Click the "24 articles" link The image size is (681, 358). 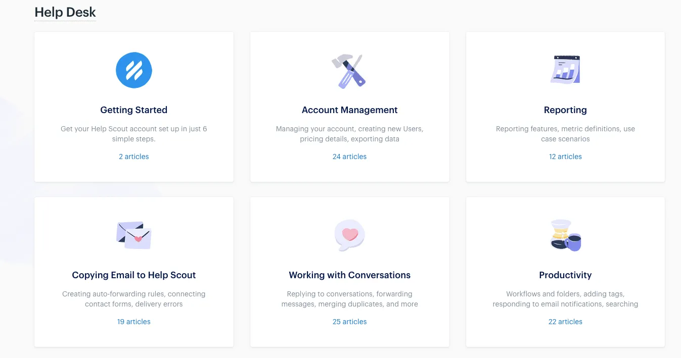click(x=350, y=157)
